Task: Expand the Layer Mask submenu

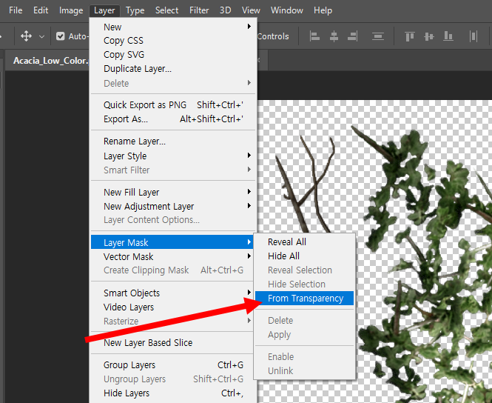Action: [172, 242]
